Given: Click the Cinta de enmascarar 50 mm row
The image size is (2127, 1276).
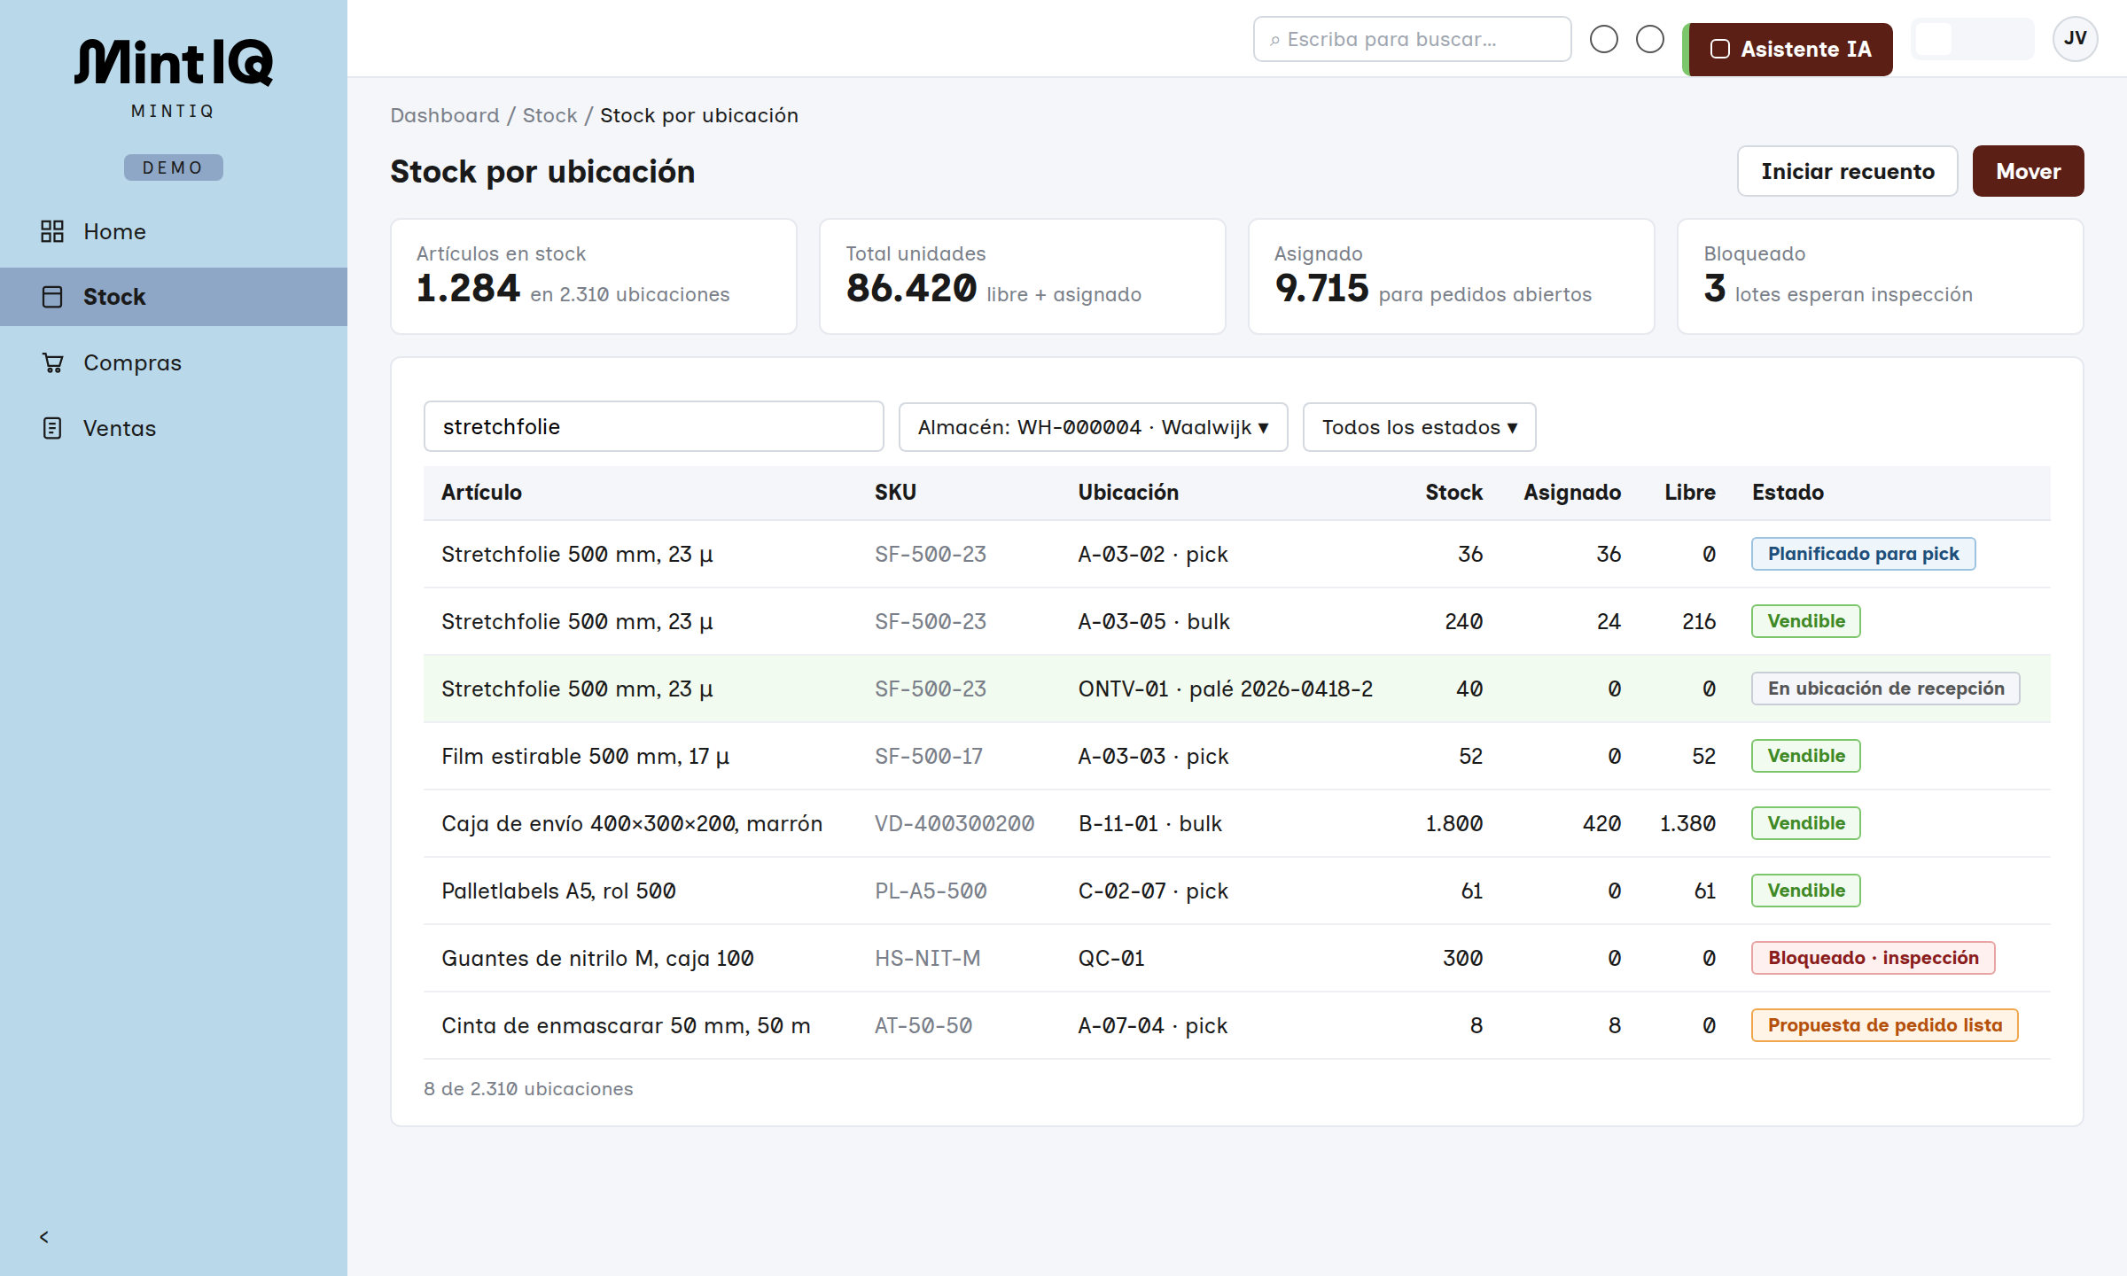Looking at the screenshot, I should [x=1237, y=1025].
